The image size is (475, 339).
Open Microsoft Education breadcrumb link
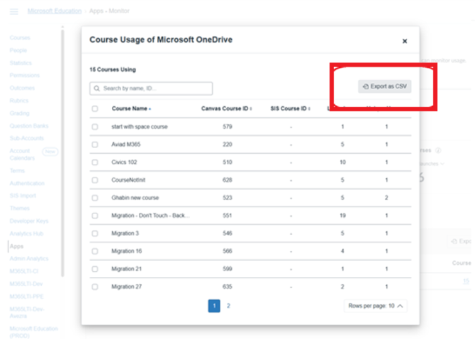[55, 11]
